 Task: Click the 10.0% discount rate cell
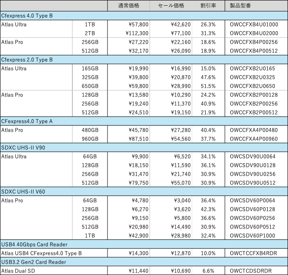coord(208,253)
